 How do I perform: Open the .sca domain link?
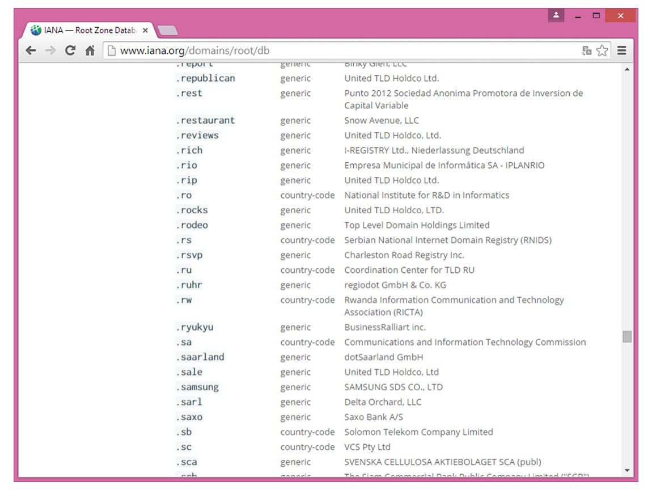[x=187, y=462]
